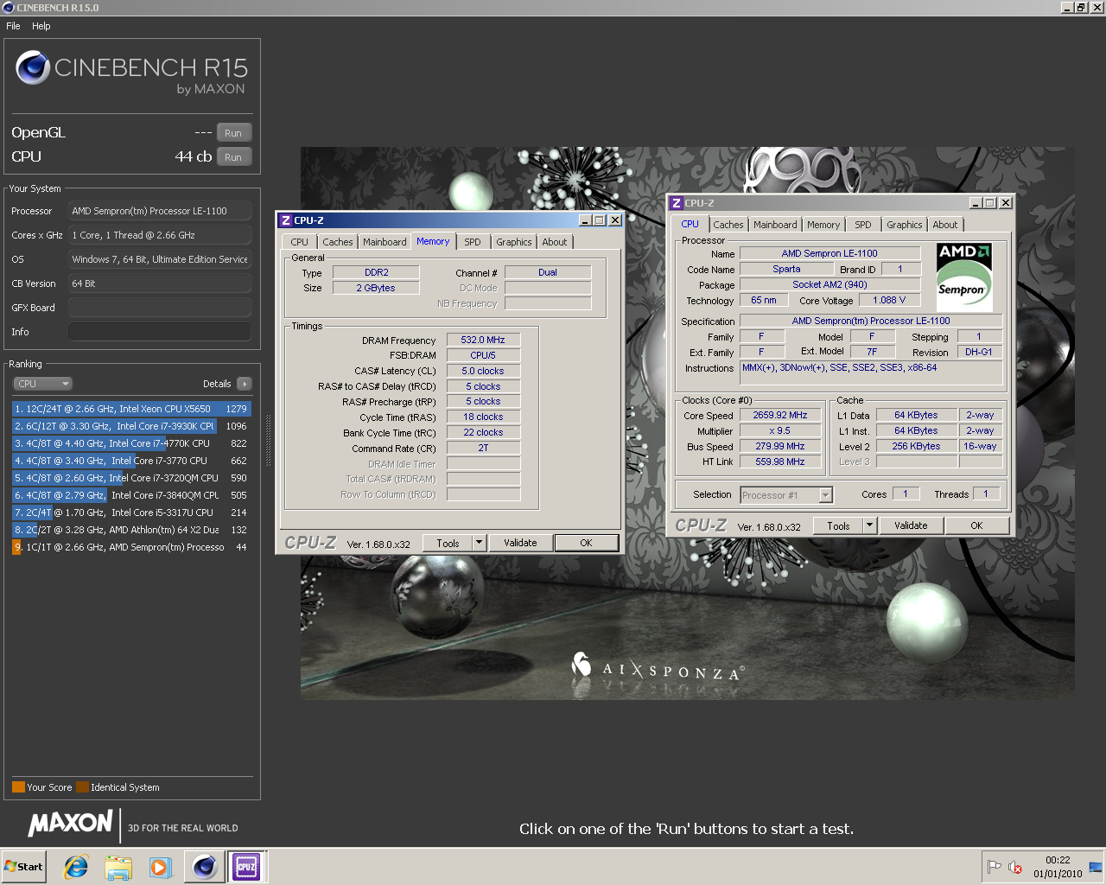
Task: Click the Info input field
Action: [160, 332]
